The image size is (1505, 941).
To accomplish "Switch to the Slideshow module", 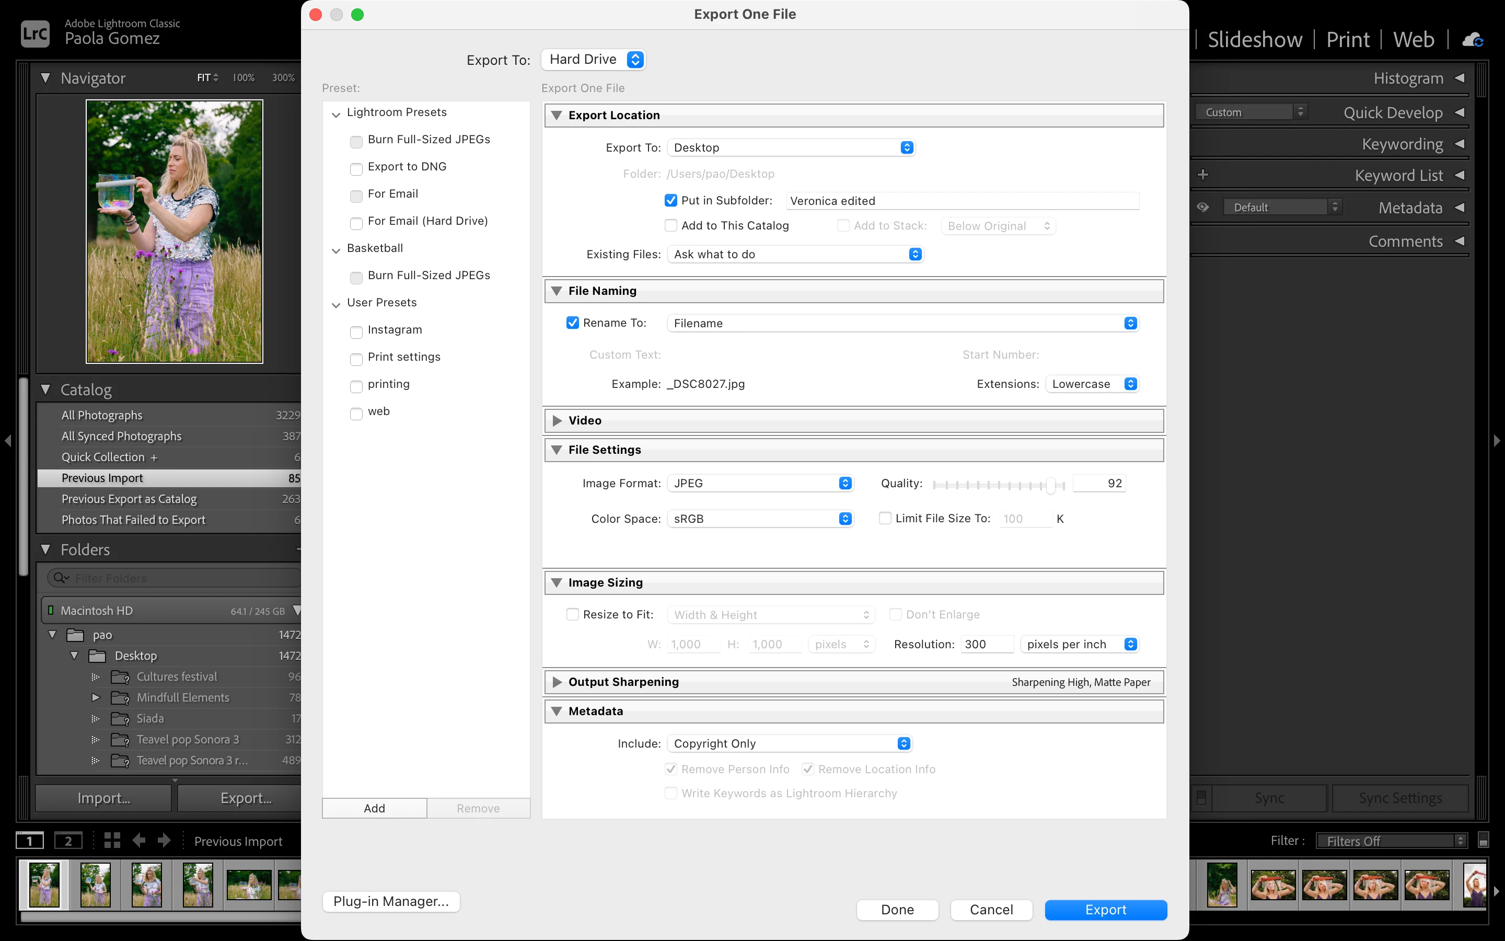I will pos(1254,40).
